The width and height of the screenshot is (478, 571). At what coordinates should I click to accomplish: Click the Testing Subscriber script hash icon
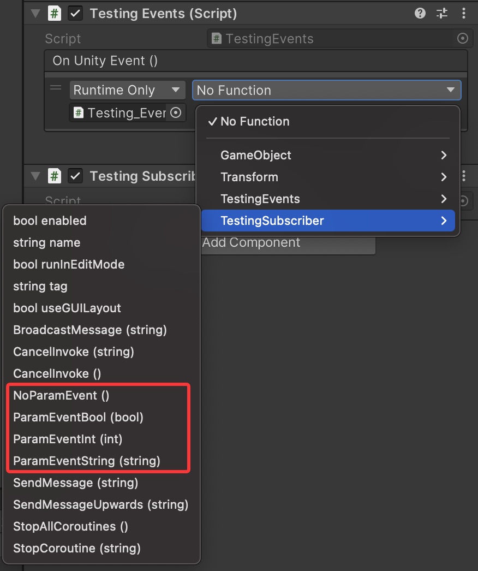(55, 176)
